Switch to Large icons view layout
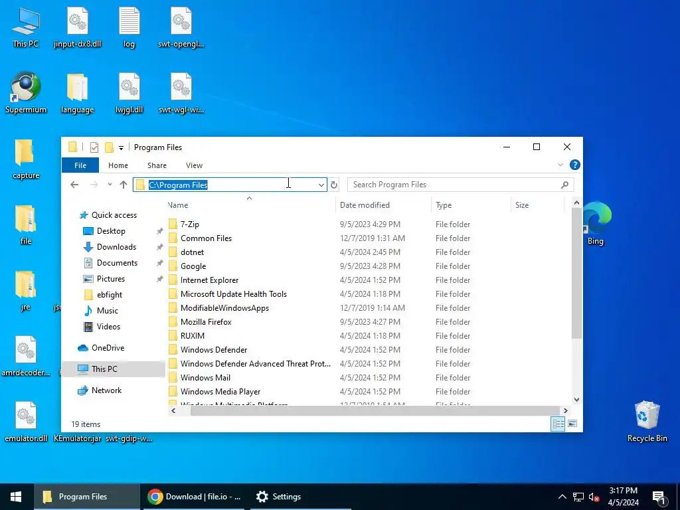This screenshot has width=680, height=510. point(572,424)
